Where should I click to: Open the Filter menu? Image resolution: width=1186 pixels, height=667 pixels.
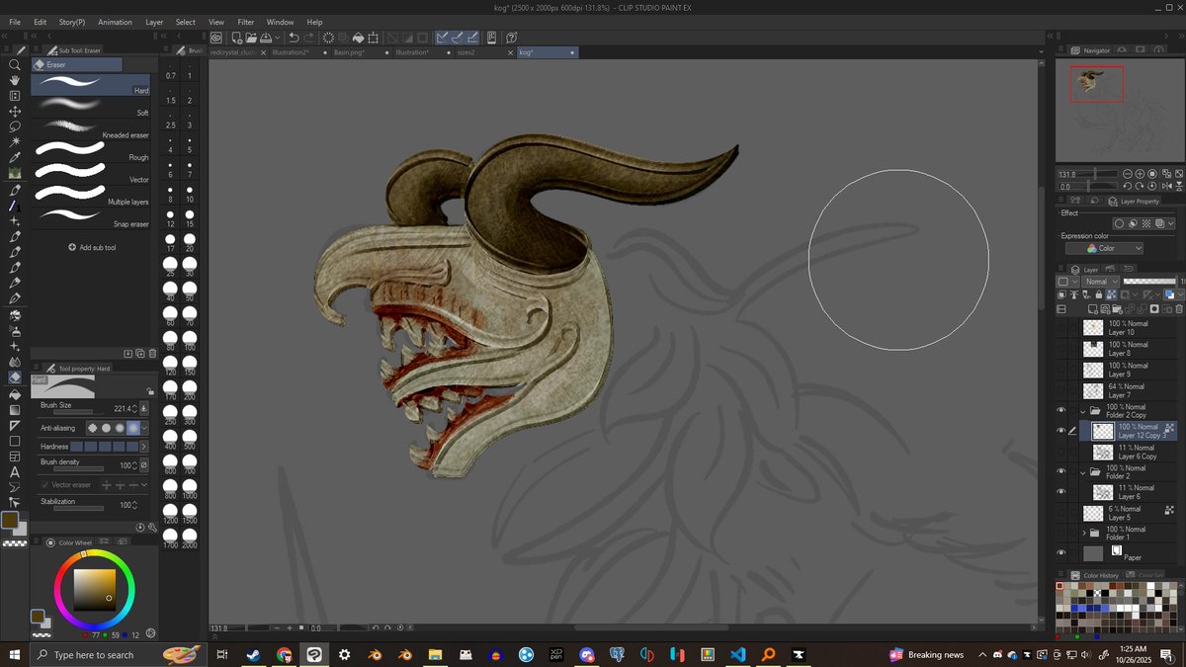click(x=245, y=22)
